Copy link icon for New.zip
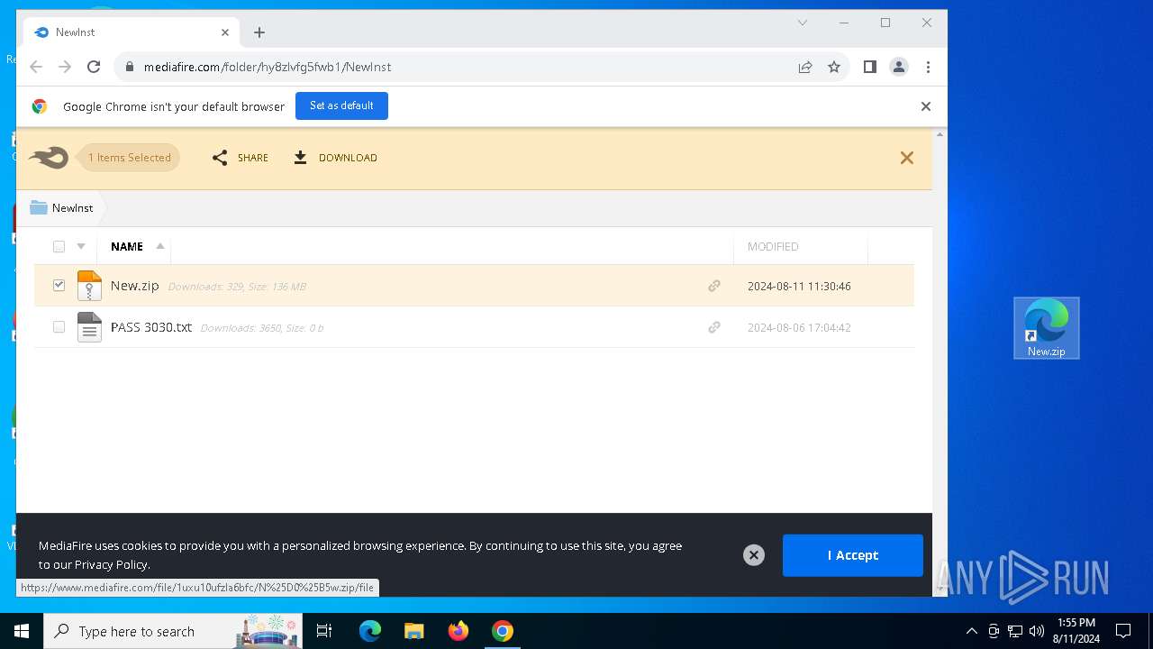This screenshot has height=649, width=1153. [714, 286]
